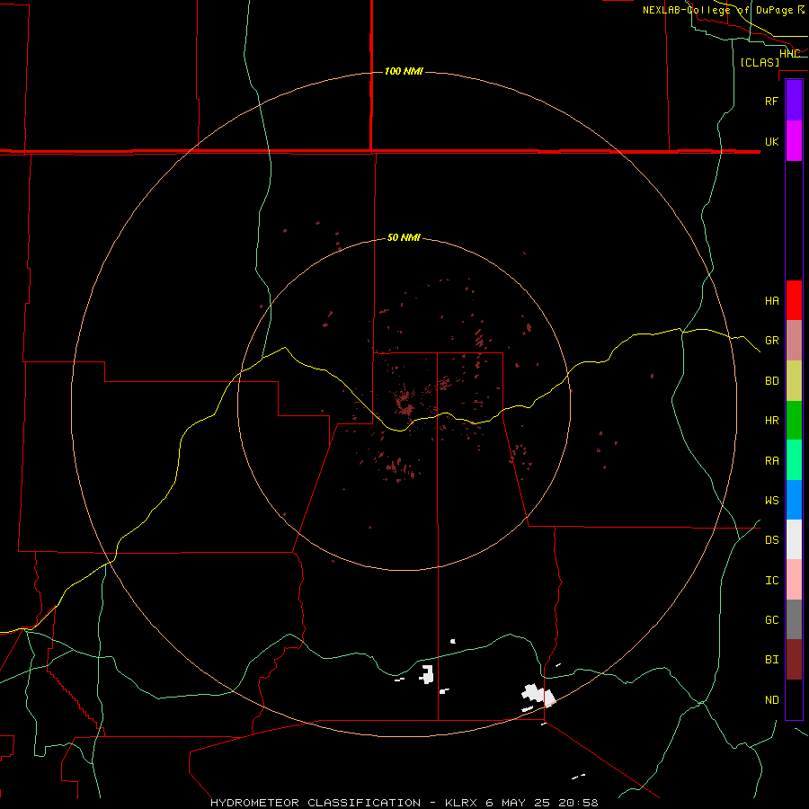Click the HA legend label

[x=771, y=300]
